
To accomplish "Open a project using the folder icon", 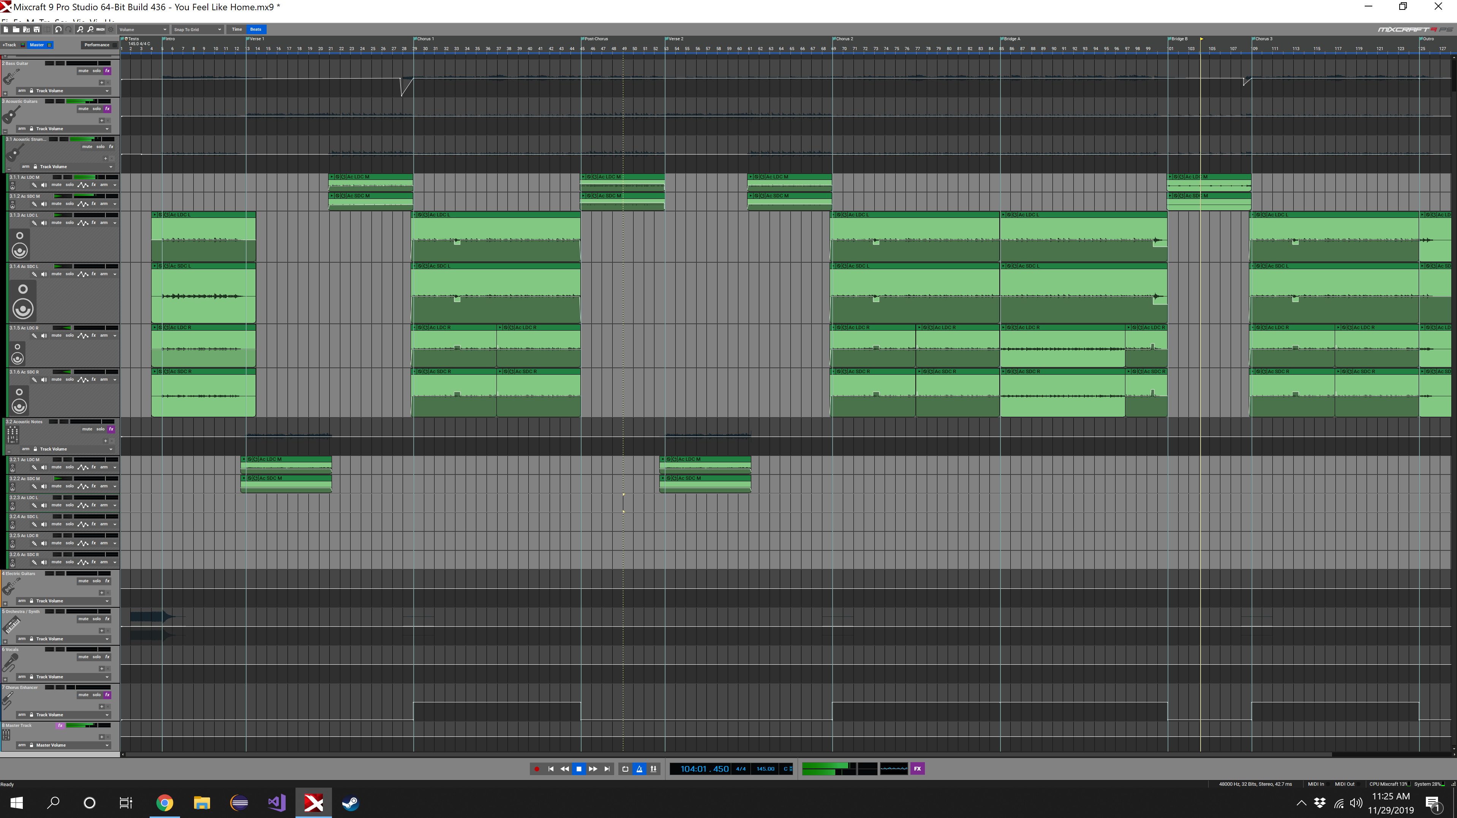I will tap(16, 29).
